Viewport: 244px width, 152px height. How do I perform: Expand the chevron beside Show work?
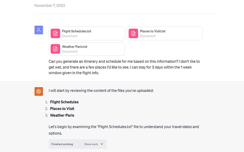[102, 144]
